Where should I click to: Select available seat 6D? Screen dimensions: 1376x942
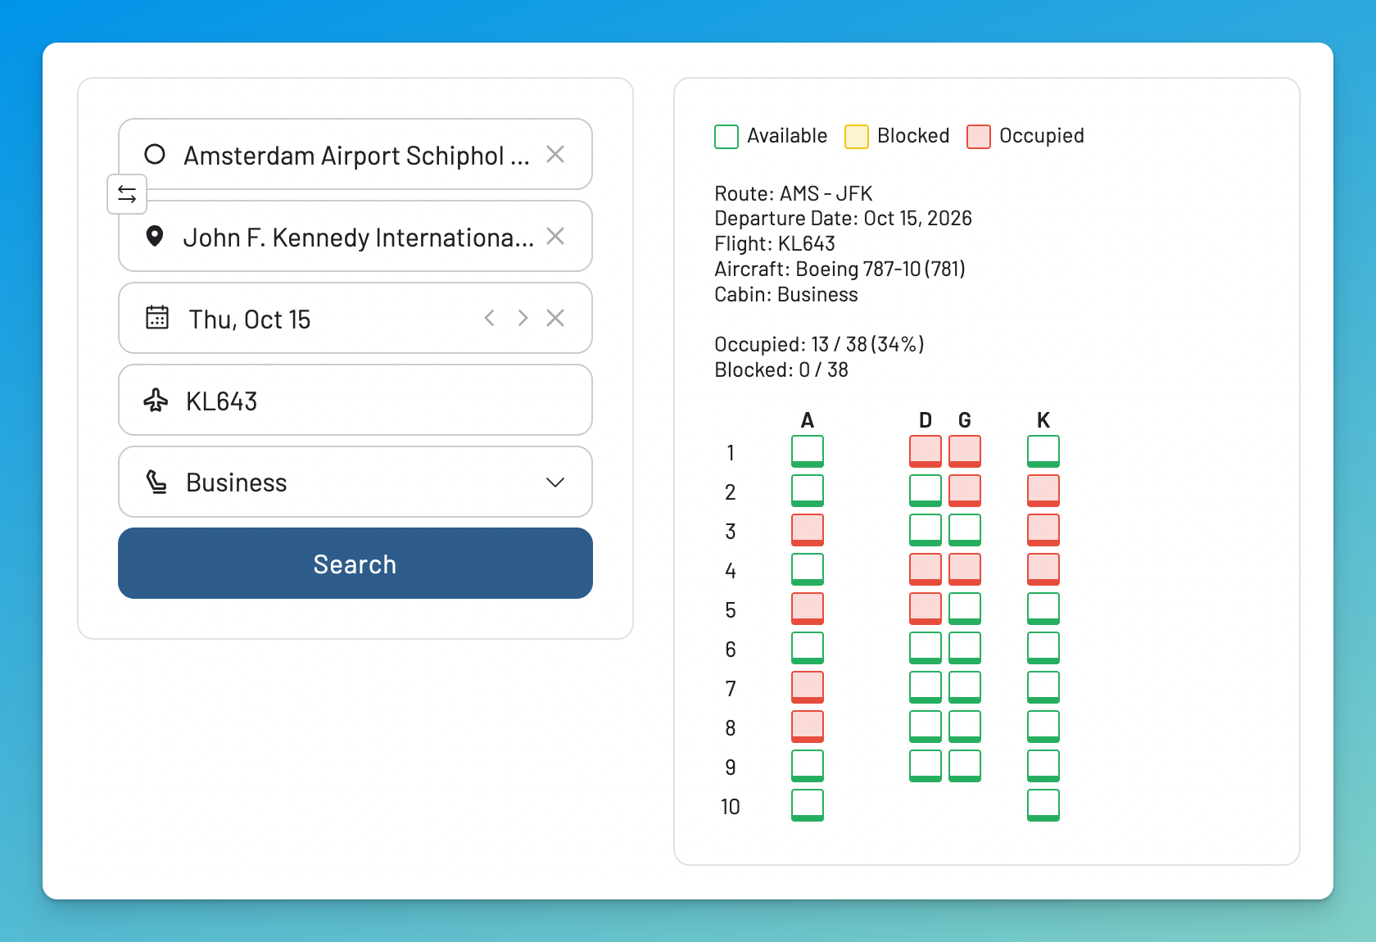click(x=926, y=648)
